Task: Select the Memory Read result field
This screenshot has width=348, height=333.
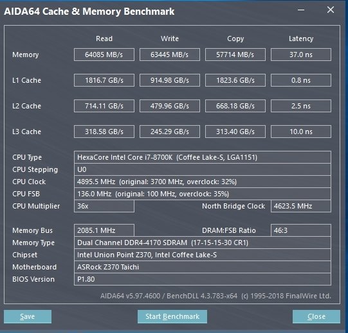Action: pyautogui.click(x=104, y=55)
